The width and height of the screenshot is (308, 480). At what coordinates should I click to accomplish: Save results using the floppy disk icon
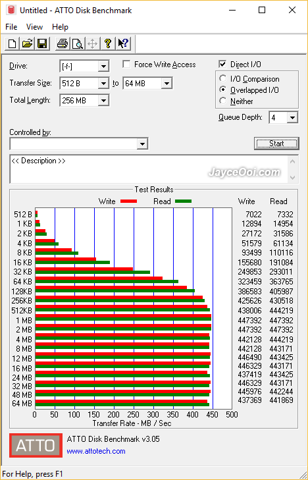click(x=42, y=43)
